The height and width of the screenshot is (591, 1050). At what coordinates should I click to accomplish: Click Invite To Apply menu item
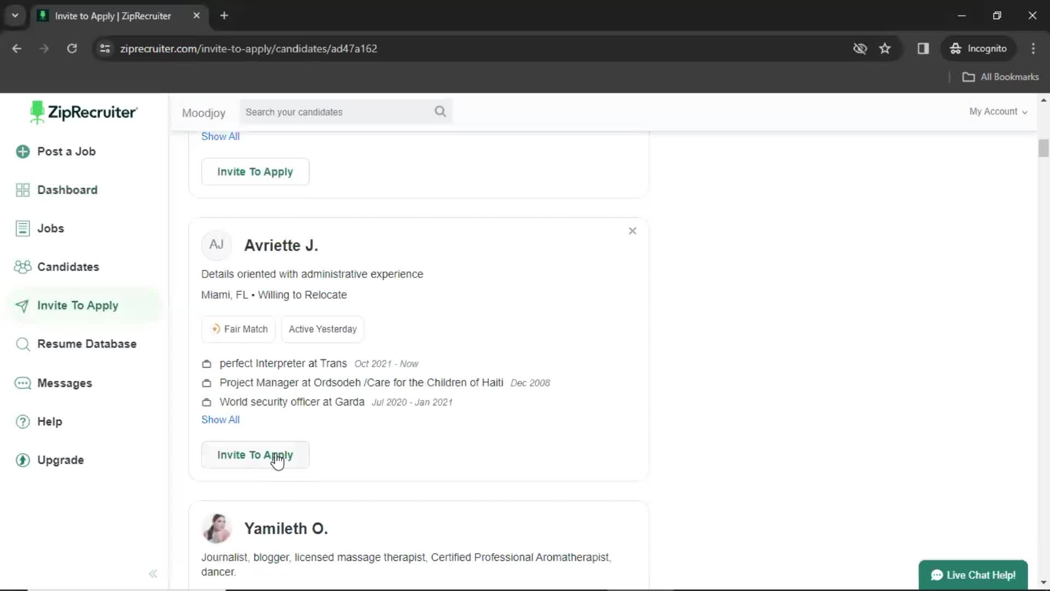[77, 305]
